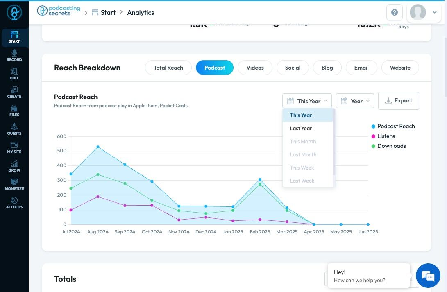Open the Create section in sidebar

click(x=14, y=93)
